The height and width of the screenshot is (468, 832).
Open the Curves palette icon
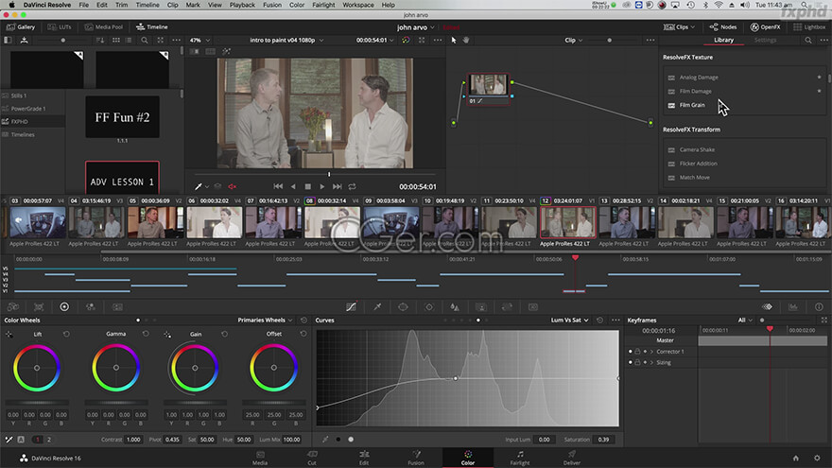(x=352, y=306)
